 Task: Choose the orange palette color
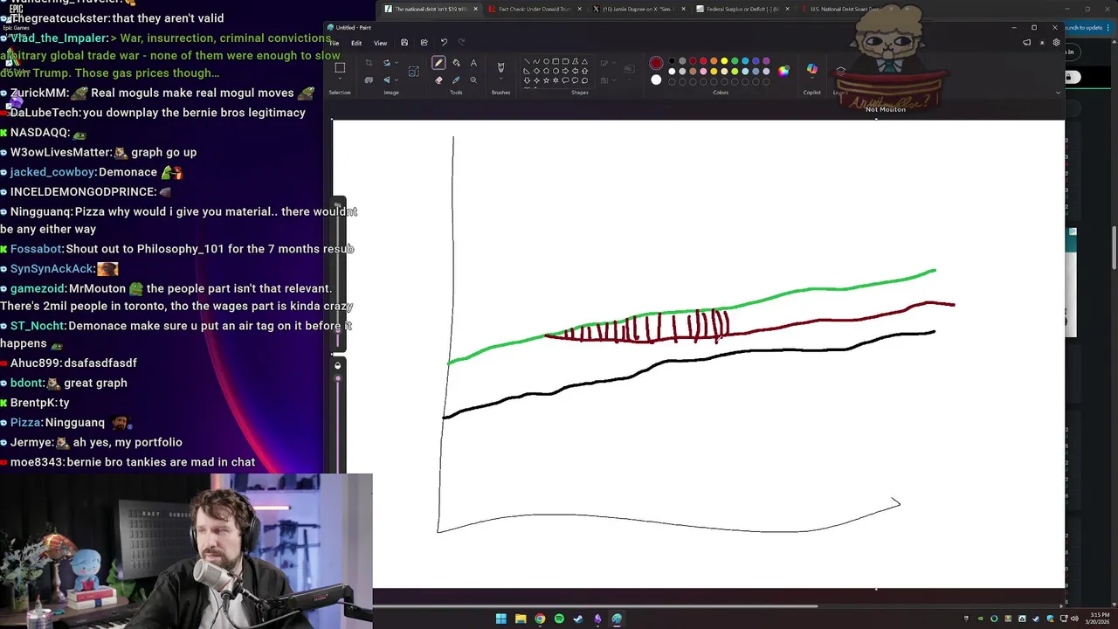[x=714, y=60]
